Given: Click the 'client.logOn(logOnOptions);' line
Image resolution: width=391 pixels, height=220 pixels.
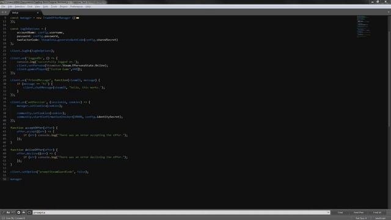Looking at the screenshot, I should tap(32, 51).
